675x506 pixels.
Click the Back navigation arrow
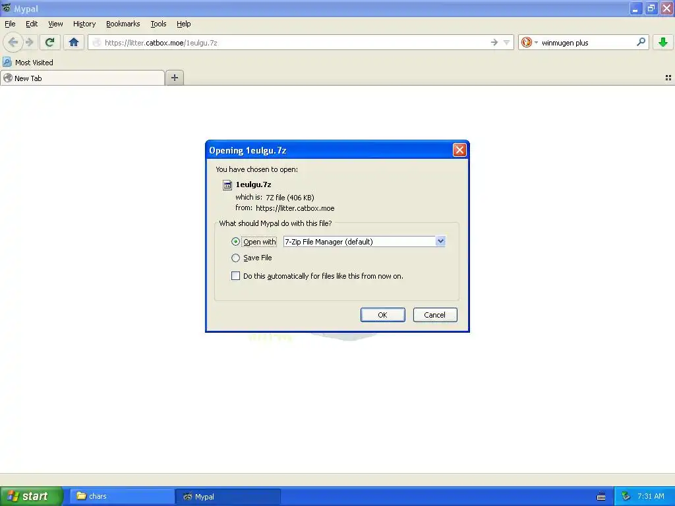13,42
